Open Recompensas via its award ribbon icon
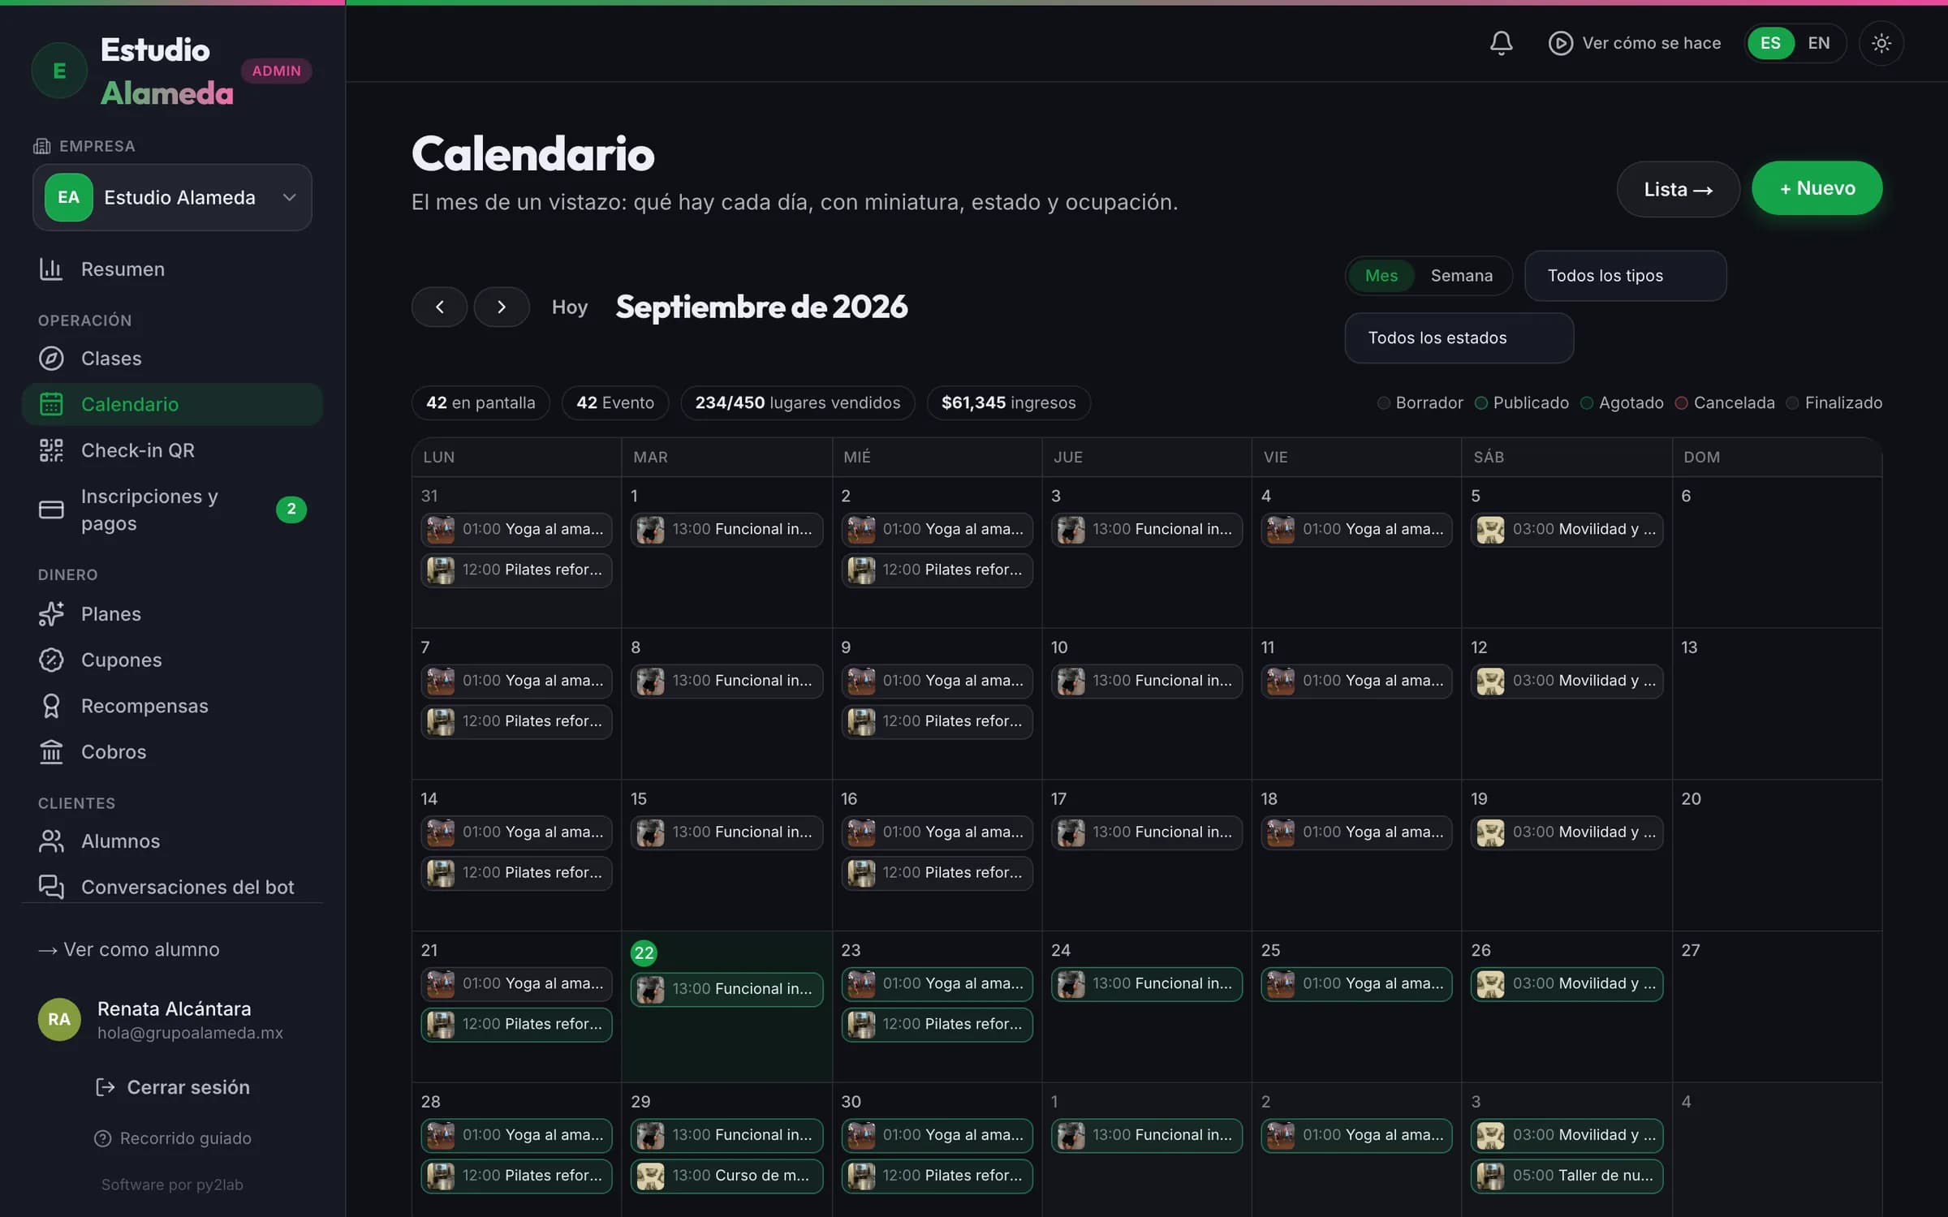This screenshot has height=1217, width=1948. (x=51, y=706)
